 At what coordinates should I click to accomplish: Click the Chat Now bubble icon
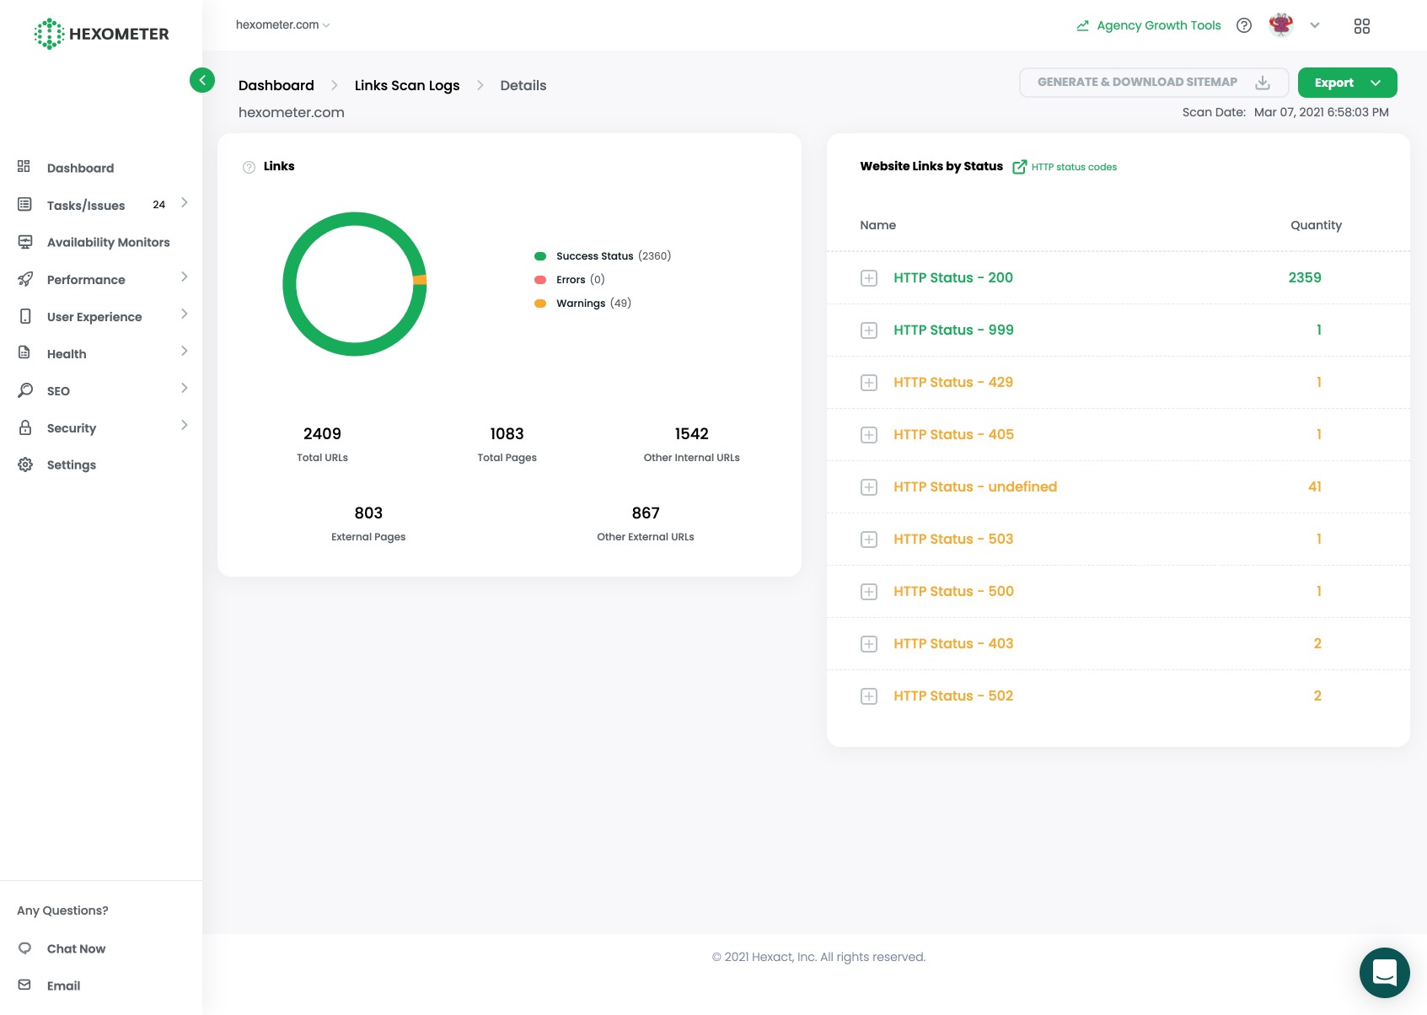pos(25,948)
